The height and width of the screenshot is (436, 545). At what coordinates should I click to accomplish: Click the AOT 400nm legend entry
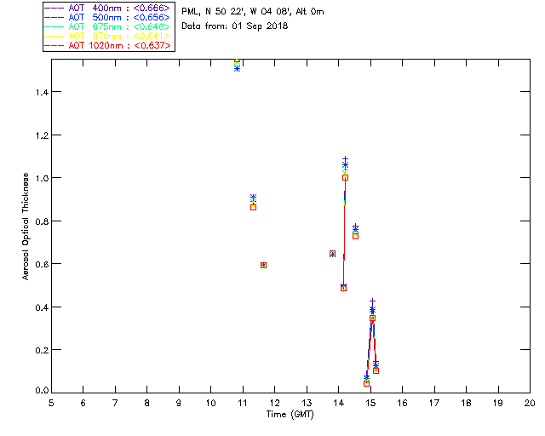point(107,8)
